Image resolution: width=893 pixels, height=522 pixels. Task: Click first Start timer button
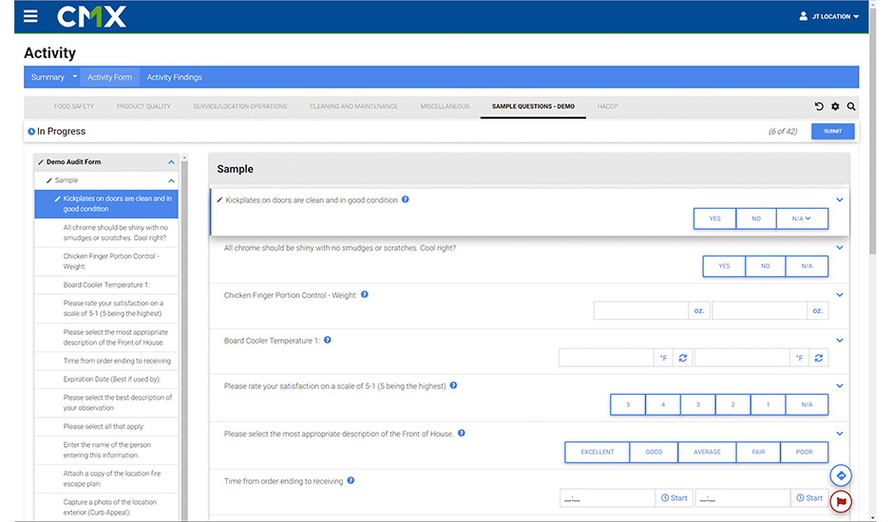tap(674, 498)
